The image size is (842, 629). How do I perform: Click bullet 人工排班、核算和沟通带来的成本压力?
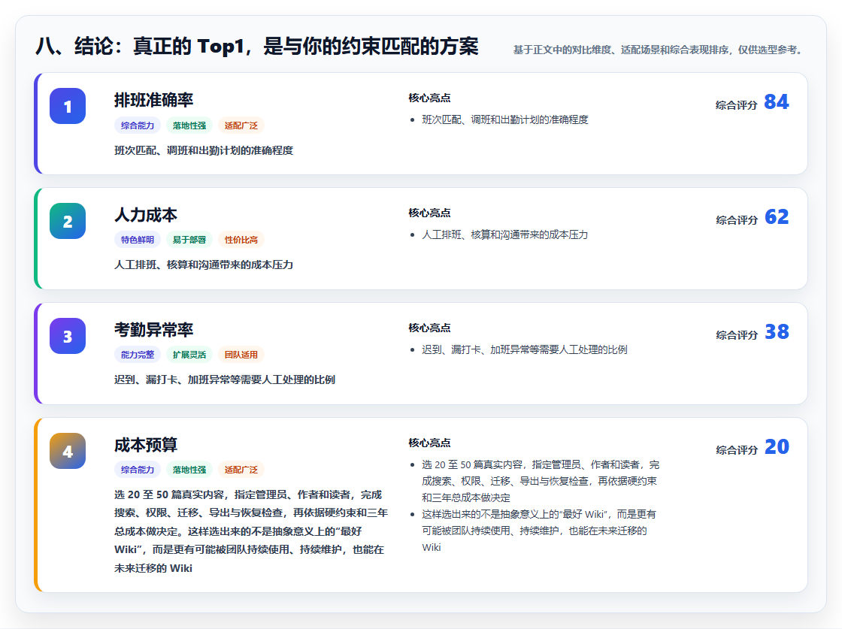[x=504, y=234]
